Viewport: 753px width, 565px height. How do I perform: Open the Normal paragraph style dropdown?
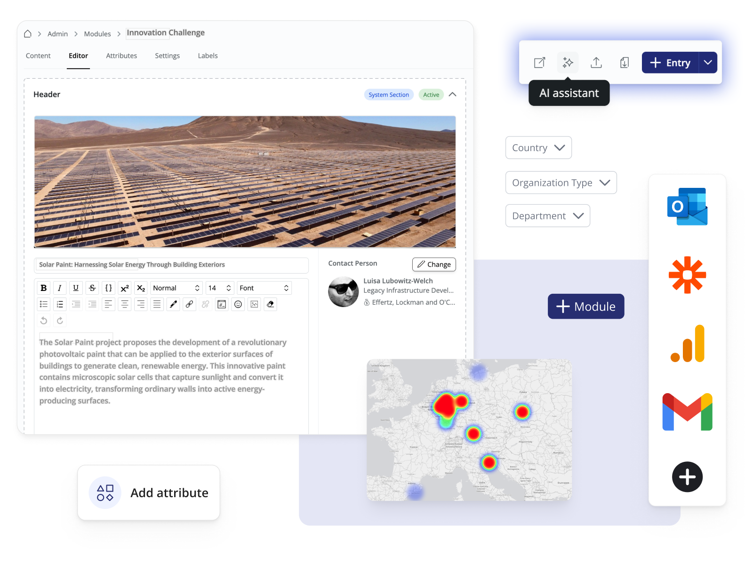[176, 288]
